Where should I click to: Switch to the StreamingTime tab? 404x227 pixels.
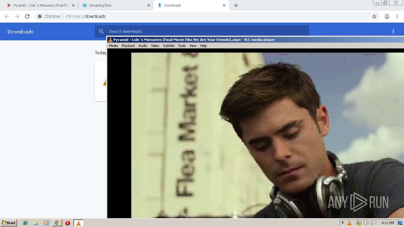tap(116, 5)
